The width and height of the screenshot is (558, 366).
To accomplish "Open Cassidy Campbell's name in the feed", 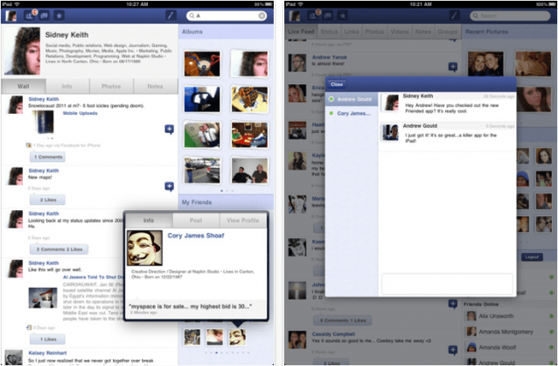I will (333, 334).
